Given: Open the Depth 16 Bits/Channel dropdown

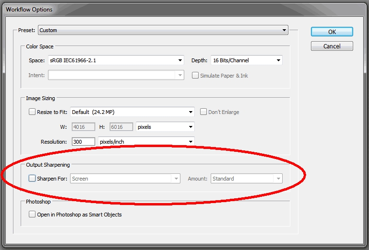Looking at the screenshot, I should (246, 60).
